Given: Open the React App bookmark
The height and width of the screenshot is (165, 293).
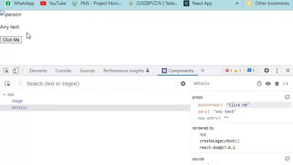Looking at the screenshot, I should 198,3.
